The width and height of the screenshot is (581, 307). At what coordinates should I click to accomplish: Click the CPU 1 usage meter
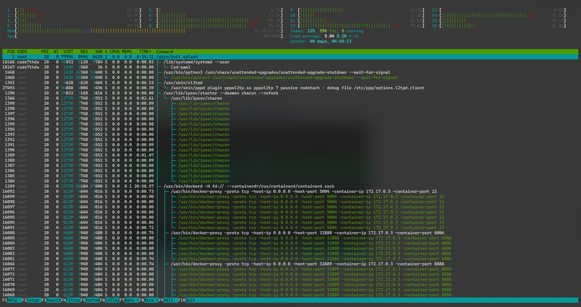(x=74, y=10)
